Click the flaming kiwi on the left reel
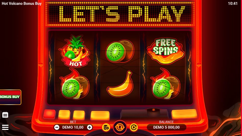The width and height of the screenshot is (242, 136). (74, 84)
